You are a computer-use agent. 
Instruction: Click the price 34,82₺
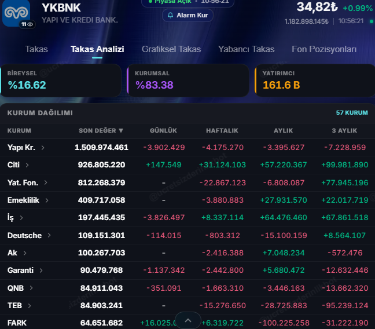pos(317,7)
